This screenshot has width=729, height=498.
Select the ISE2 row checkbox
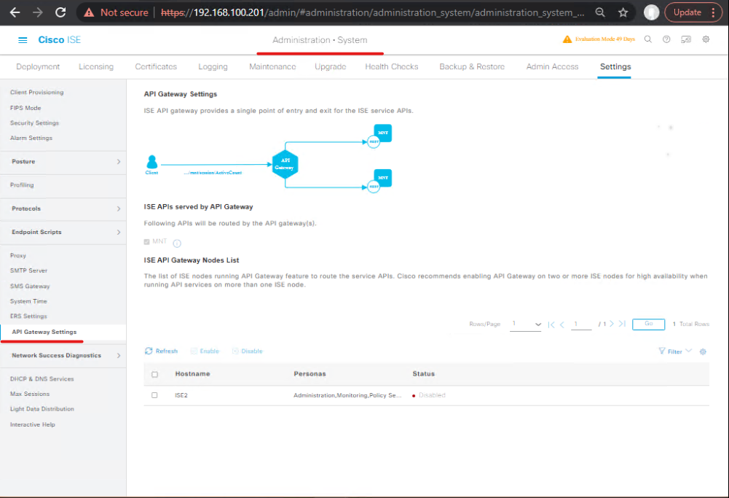[154, 395]
